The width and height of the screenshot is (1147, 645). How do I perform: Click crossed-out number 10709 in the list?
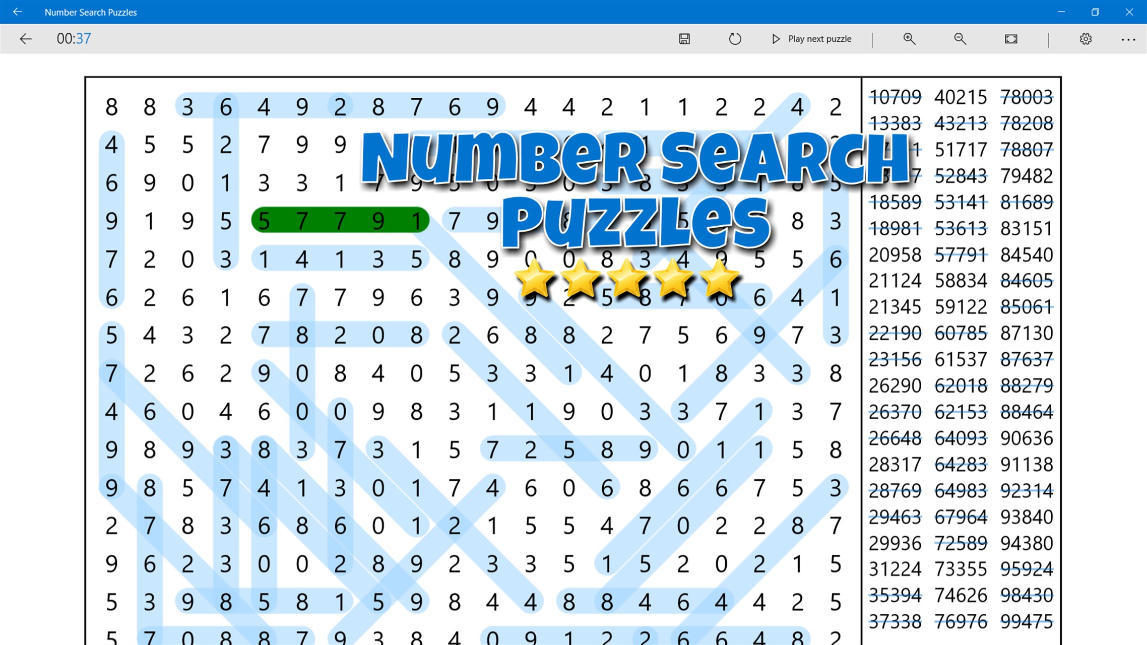click(x=896, y=97)
